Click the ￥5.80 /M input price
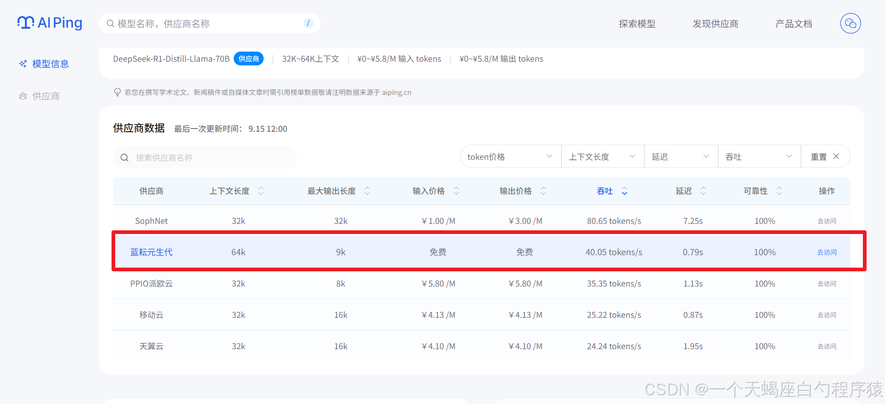Viewport: 885px width, 404px height. [438, 283]
